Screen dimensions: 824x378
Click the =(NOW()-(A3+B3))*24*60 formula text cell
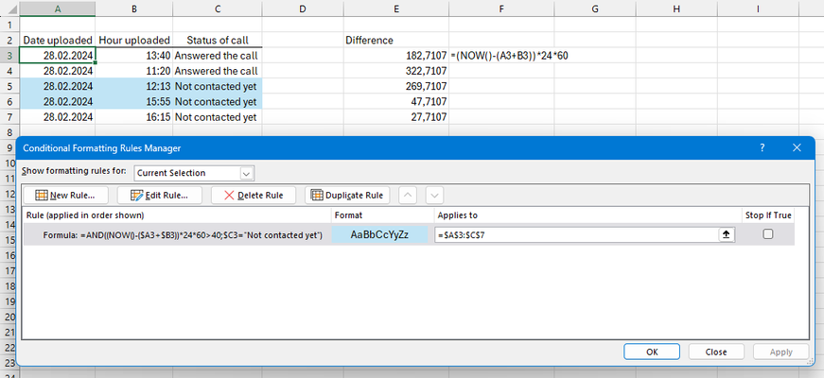509,56
